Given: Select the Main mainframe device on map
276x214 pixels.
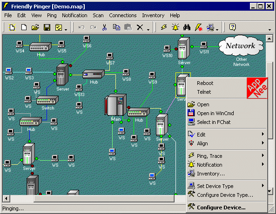Looking at the screenshot, I should click(115, 105).
